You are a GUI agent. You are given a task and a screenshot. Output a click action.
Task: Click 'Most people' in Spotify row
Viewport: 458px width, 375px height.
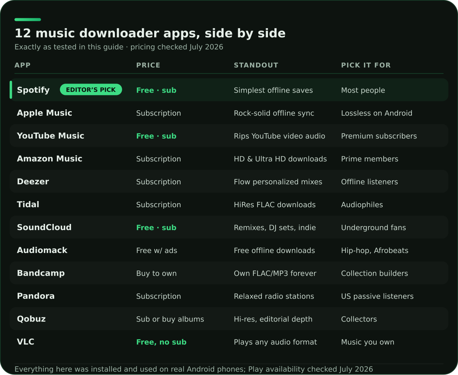tap(363, 90)
